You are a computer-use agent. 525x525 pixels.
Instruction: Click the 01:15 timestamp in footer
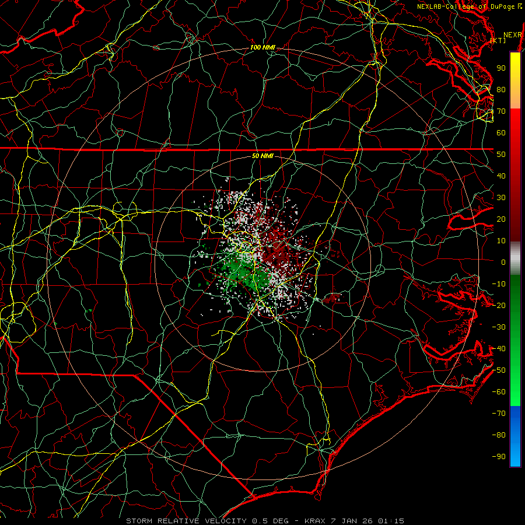(391, 521)
